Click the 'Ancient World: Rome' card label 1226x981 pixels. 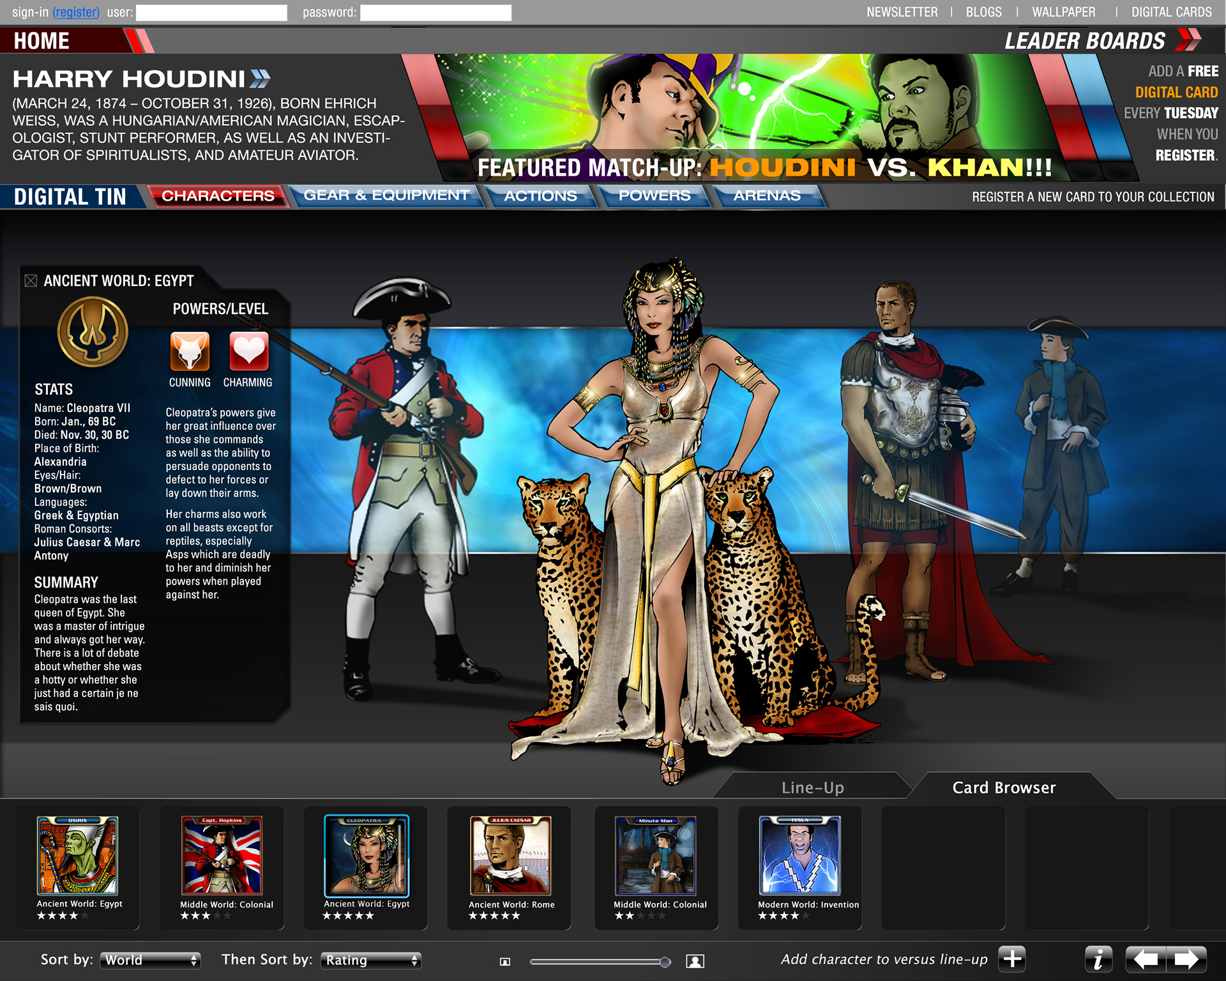tap(511, 904)
